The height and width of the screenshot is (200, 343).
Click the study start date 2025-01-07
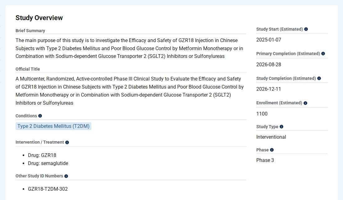[269, 40]
